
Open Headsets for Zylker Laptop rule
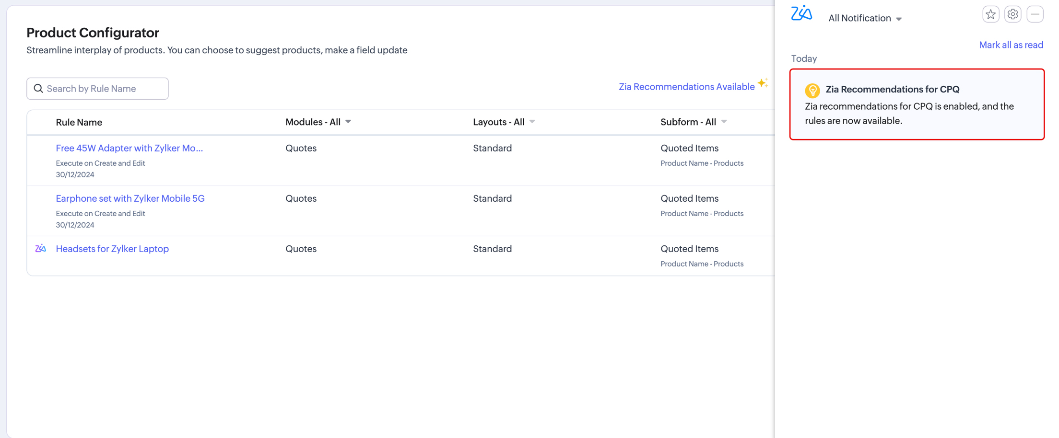(x=112, y=249)
